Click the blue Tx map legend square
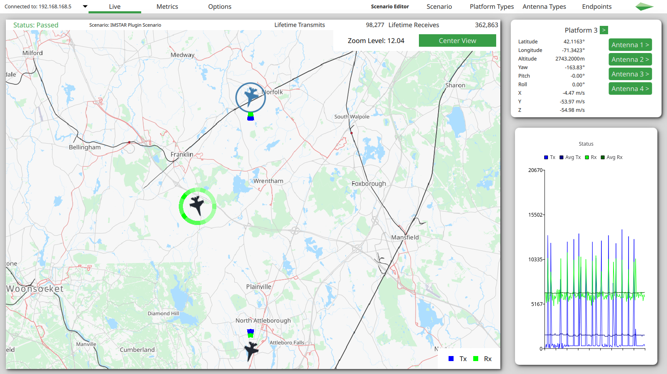Screen dimensions: 667x374 point(451,359)
